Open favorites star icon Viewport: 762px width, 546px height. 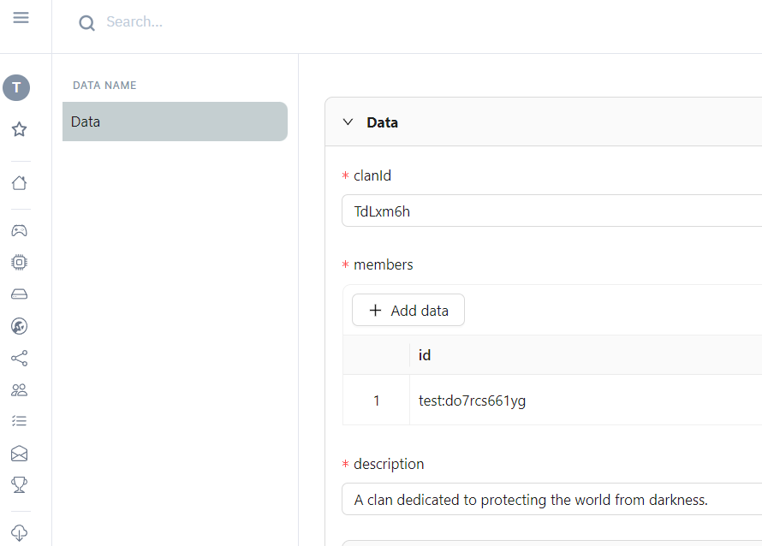[x=20, y=129]
